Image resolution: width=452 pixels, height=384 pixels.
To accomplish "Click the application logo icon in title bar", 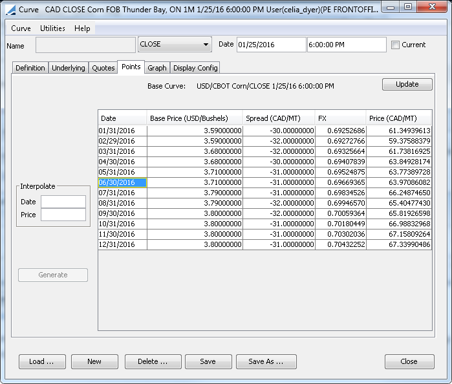I will coord(10,10).
